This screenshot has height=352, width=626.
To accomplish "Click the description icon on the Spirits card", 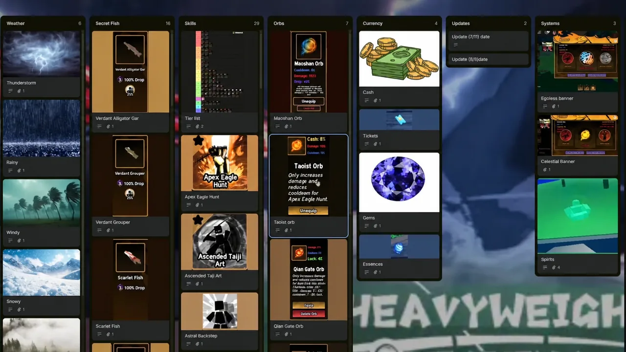I will point(545,267).
